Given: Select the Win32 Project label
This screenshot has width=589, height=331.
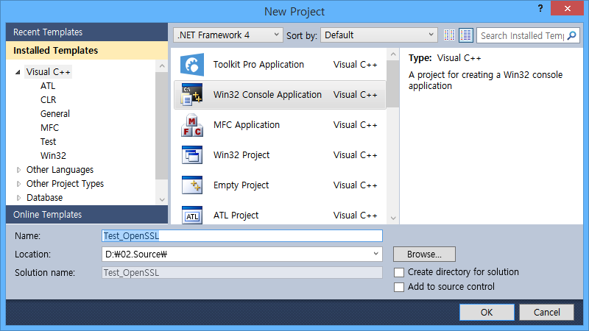Looking at the screenshot, I should click(241, 155).
